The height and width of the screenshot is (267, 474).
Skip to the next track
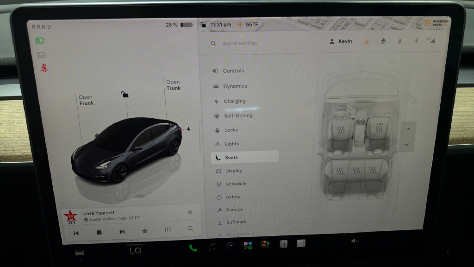tap(122, 232)
